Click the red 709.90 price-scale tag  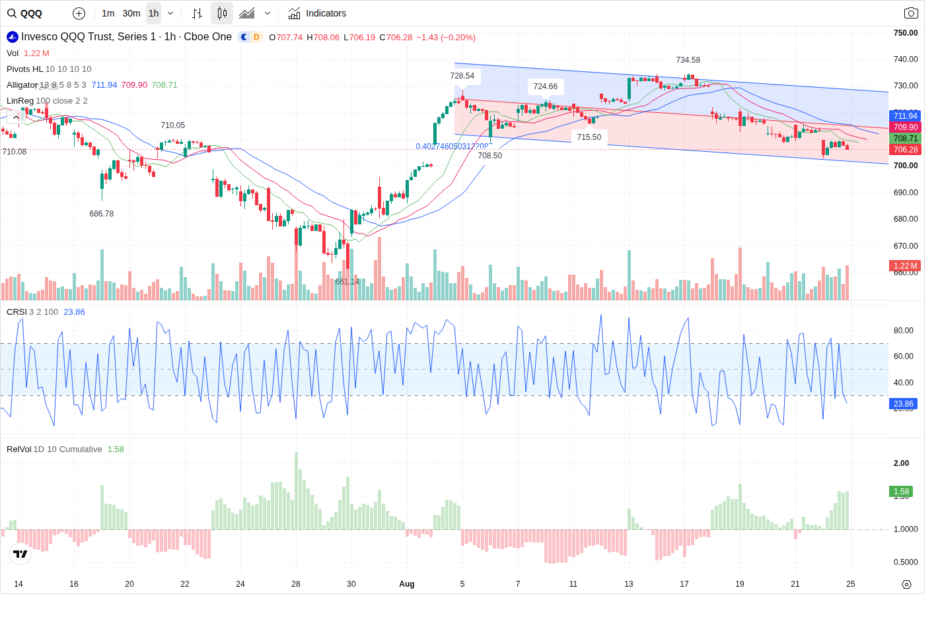coord(905,127)
